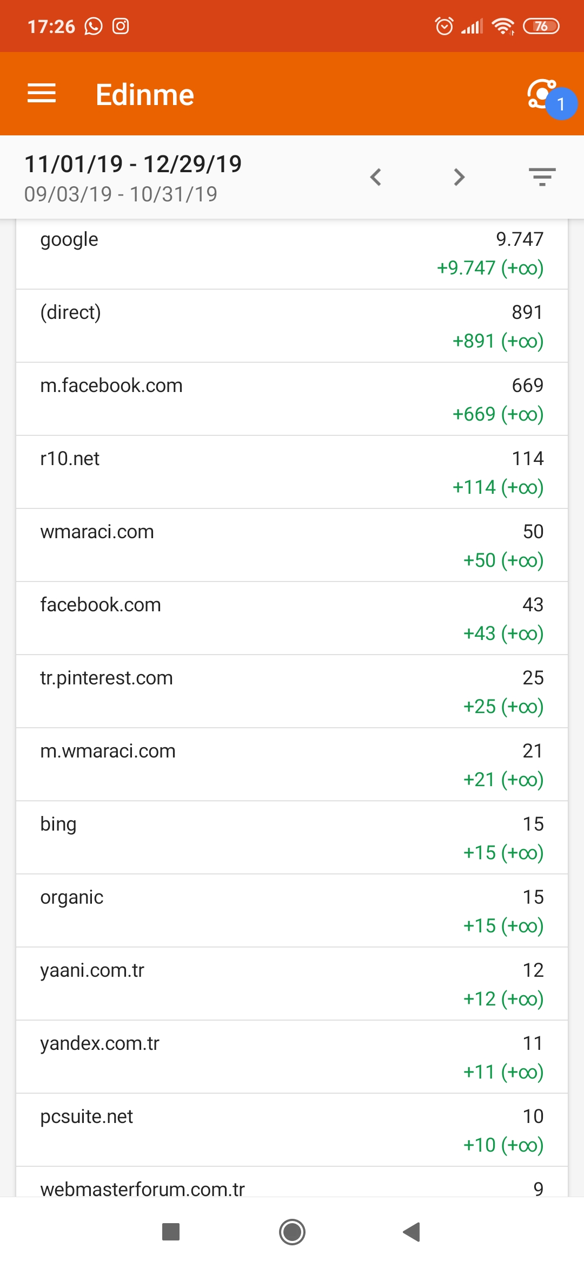Go to next date range

pyautogui.click(x=459, y=177)
